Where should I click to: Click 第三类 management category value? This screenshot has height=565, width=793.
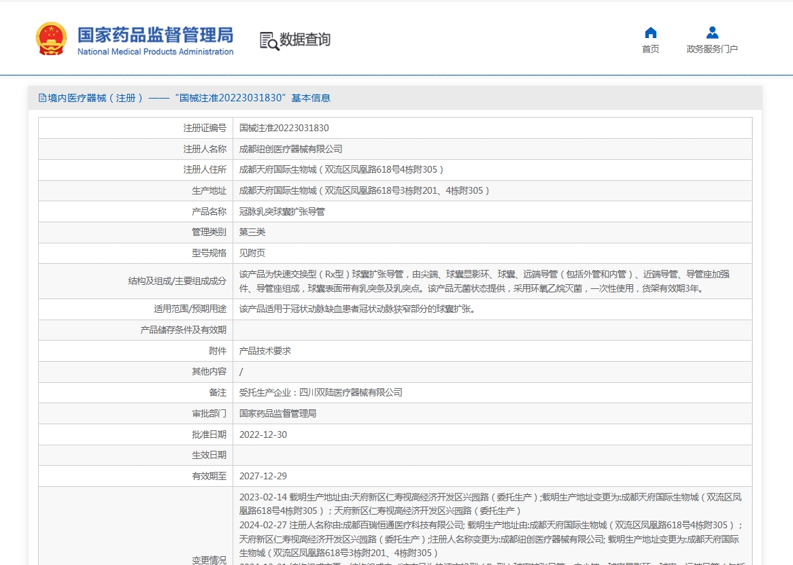click(252, 233)
